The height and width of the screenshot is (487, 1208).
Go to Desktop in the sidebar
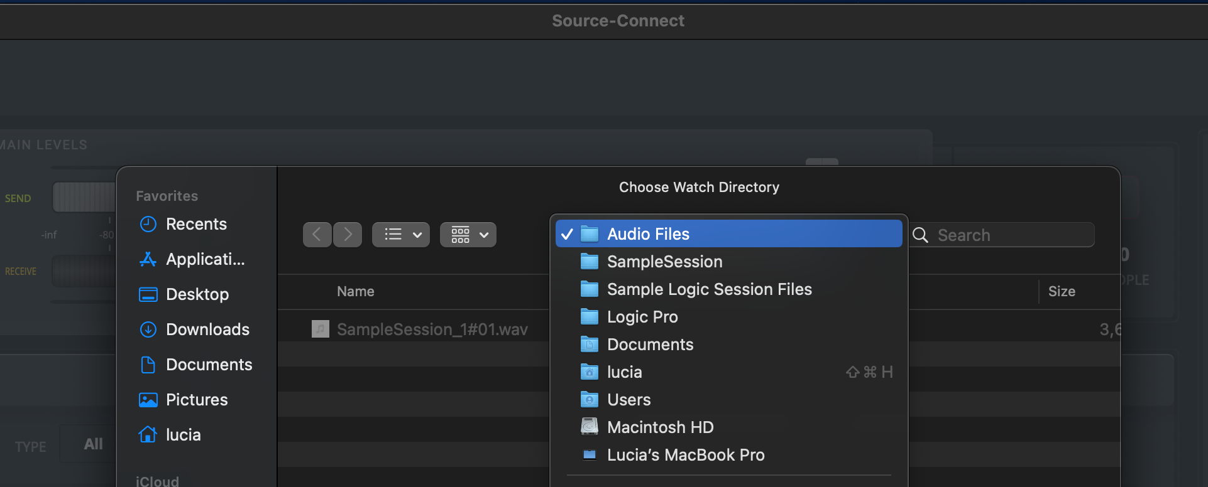tap(197, 294)
